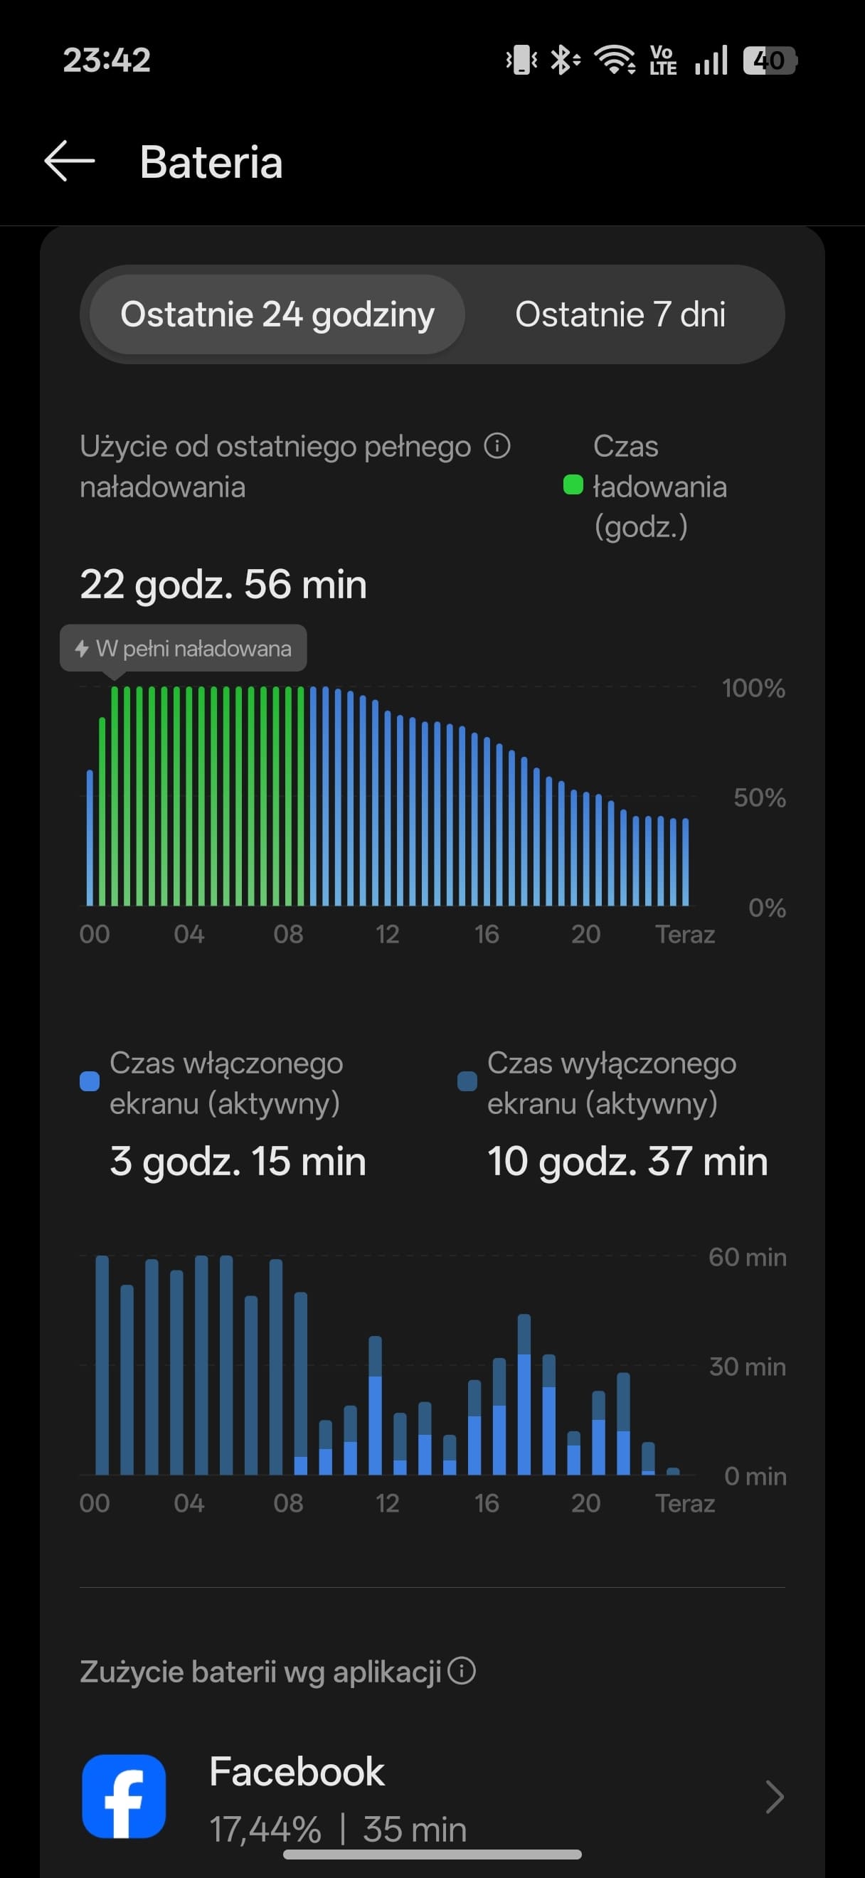This screenshot has width=865, height=1878.
Task: Tap the Wi-Fi icon in status bar
Action: pyautogui.click(x=615, y=60)
